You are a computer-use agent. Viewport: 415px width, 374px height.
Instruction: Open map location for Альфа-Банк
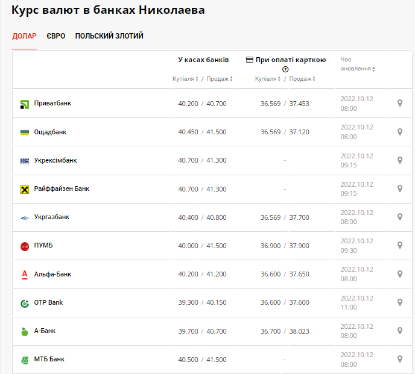click(x=400, y=274)
